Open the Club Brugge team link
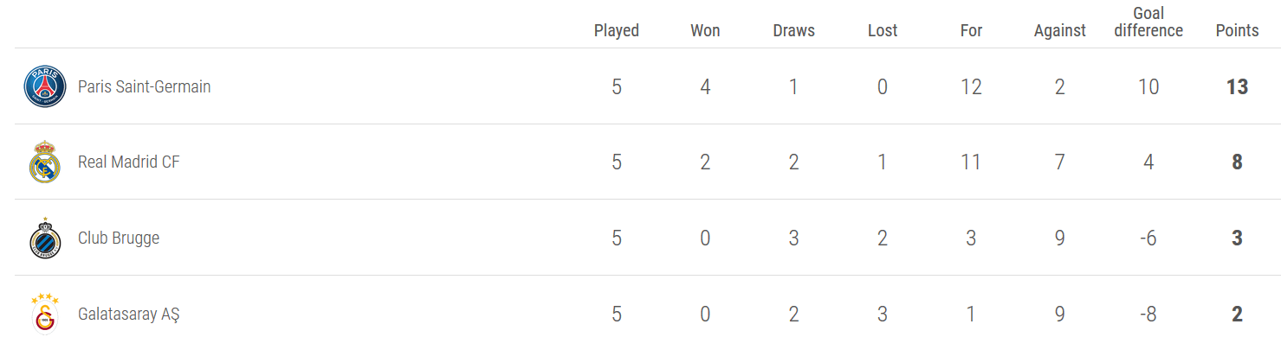 [x=119, y=238]
